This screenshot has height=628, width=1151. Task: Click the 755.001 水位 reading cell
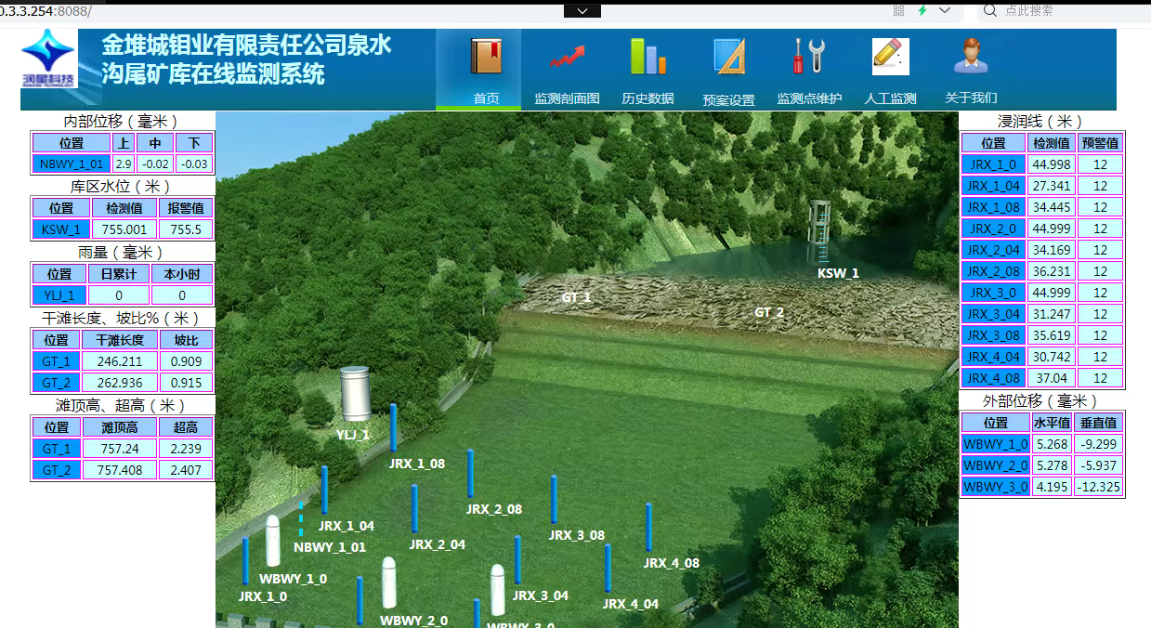(x=124, y=229)
